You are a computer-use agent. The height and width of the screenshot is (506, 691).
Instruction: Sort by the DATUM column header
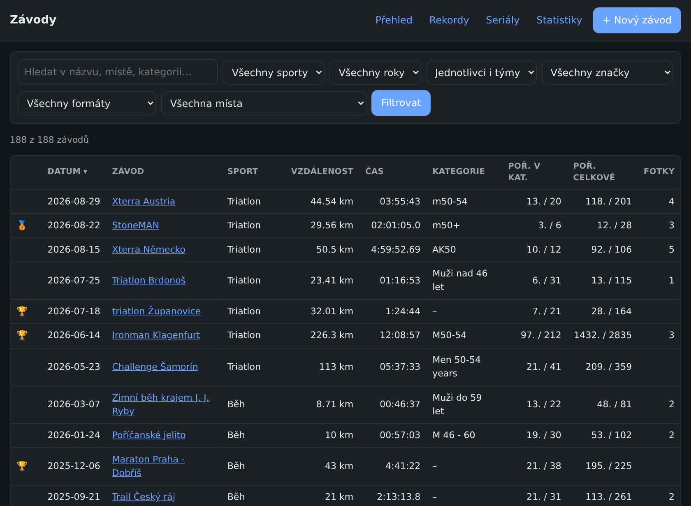click(x=67, y=171)
